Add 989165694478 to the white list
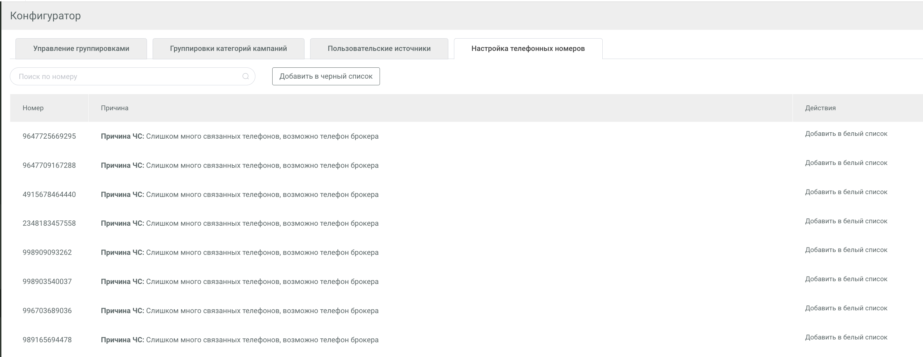 (846, 337)
